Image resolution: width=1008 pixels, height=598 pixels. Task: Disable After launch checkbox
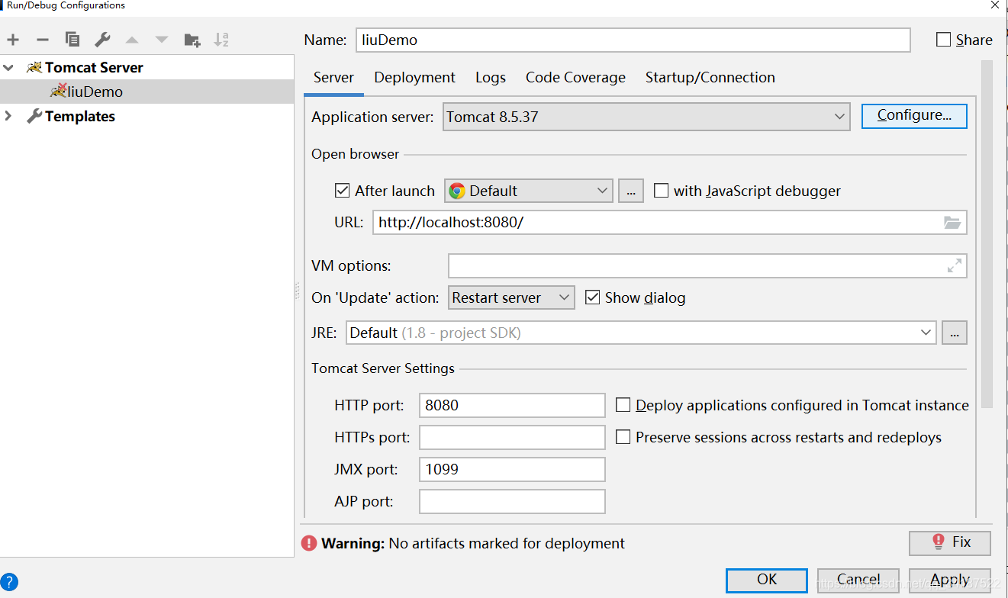342,191
